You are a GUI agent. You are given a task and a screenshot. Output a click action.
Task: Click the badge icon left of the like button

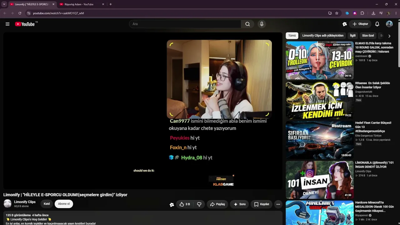coord(172,205)
